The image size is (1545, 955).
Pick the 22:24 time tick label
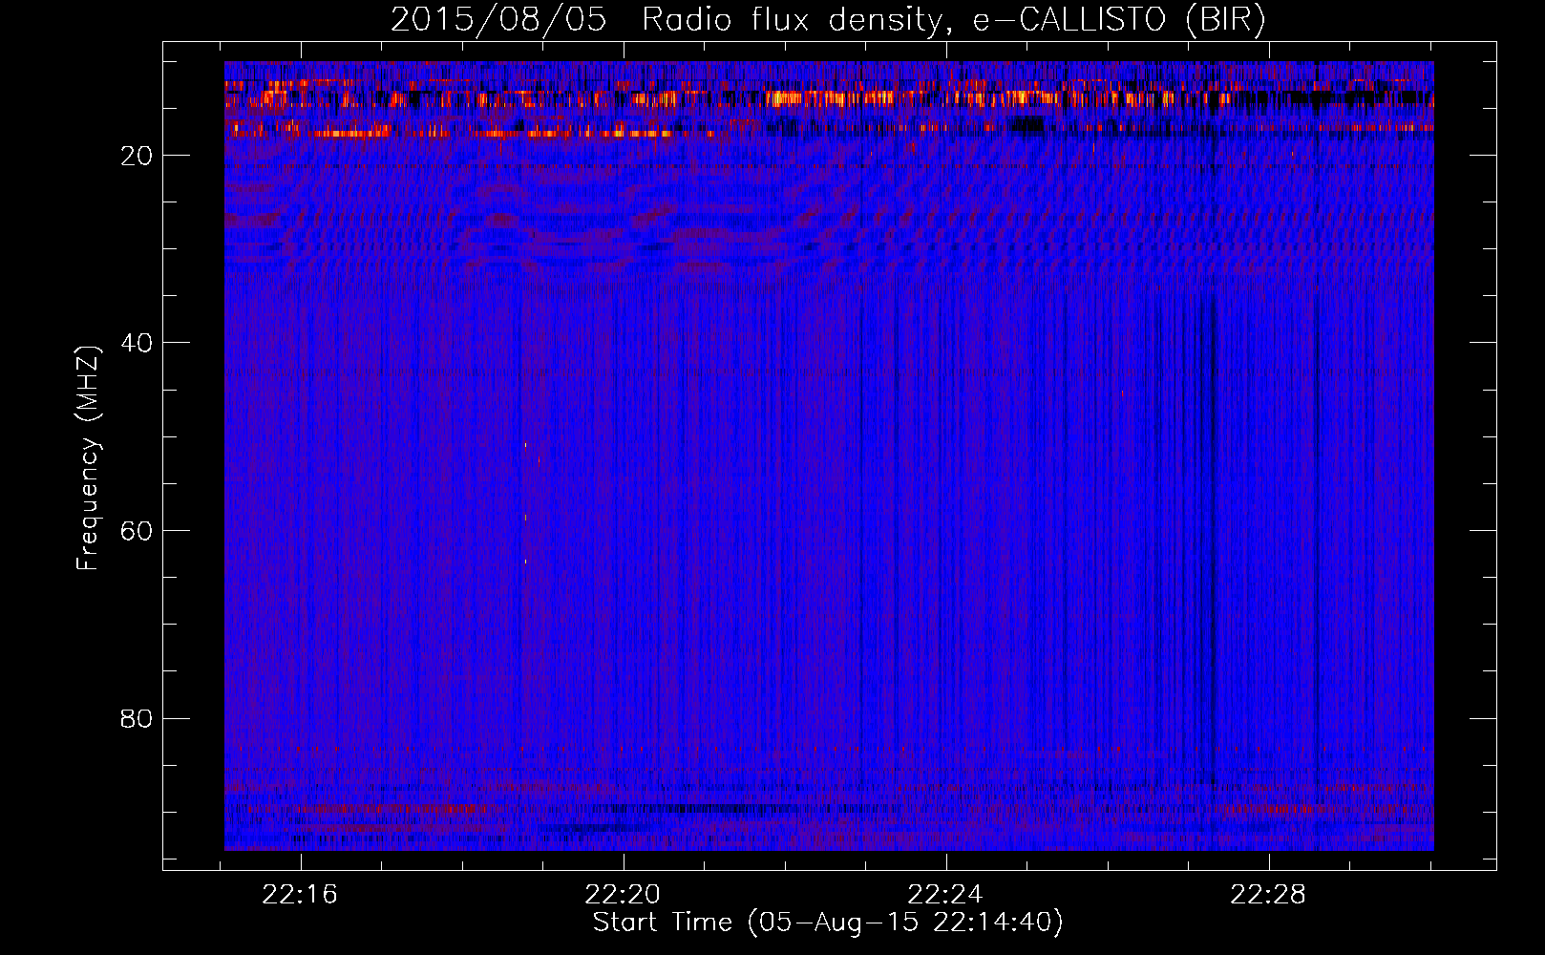pos(945,895)
